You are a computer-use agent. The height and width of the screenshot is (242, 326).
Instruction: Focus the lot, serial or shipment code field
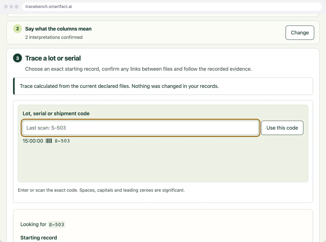pyautogui.click(x=141, y=128)
